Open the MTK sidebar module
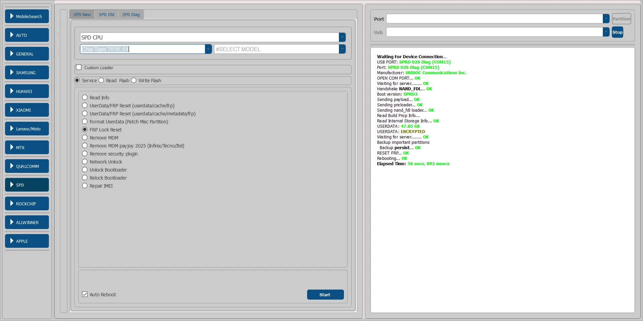Screen dimensions: 643x321 point(27,147)
